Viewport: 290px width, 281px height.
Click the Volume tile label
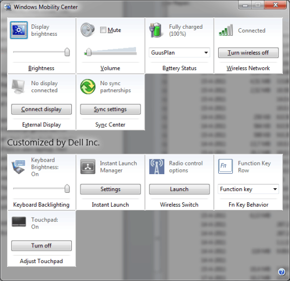point(110,68)
